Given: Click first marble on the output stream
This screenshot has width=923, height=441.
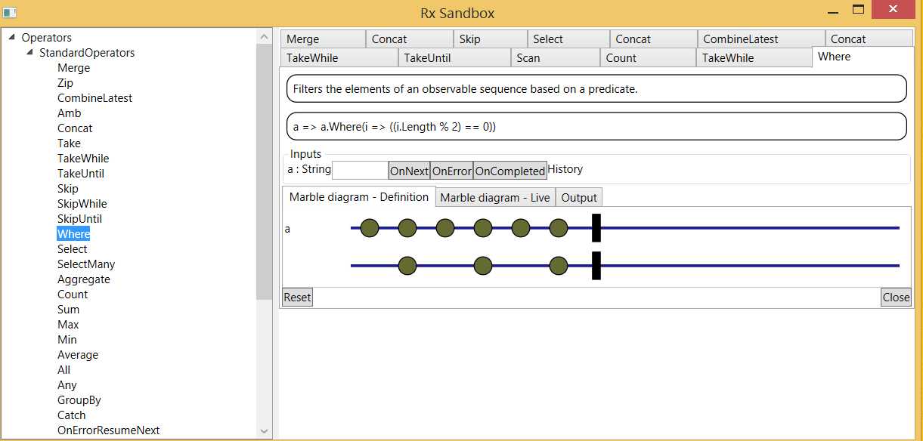Looking at the screenshot, I should tap(407, 266).
